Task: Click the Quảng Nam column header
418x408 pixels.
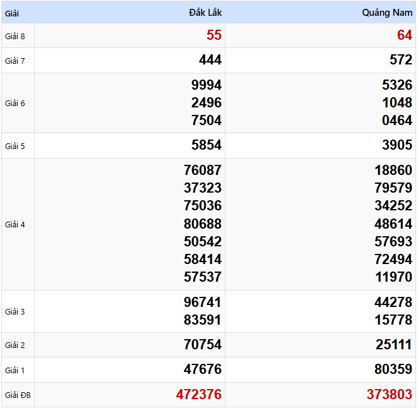Action: [387, 13]
